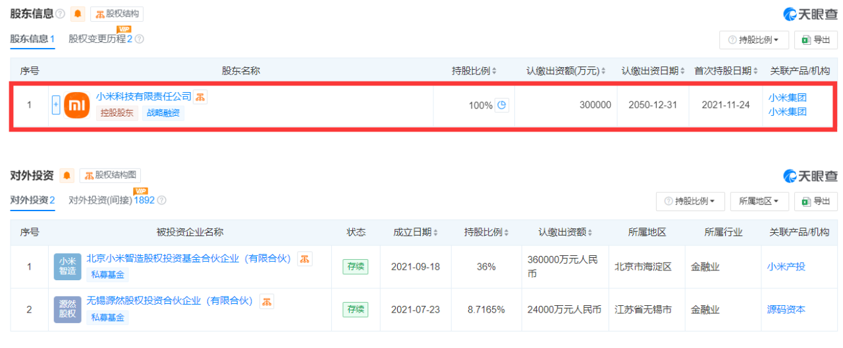
Task: Open the 所属地区 dropdown filter
Action: [759, 201]
